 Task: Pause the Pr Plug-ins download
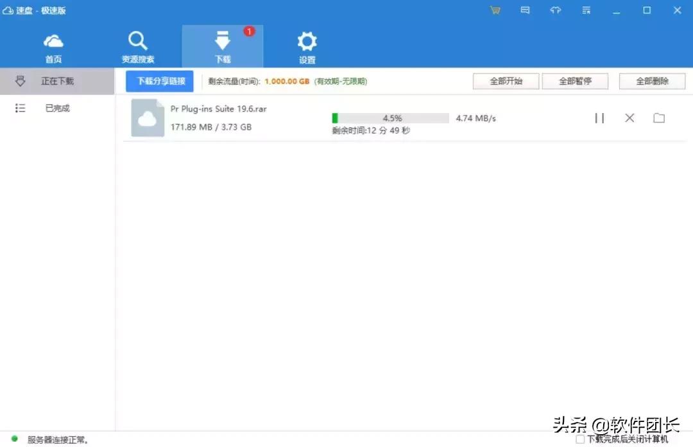pos(599,118)
